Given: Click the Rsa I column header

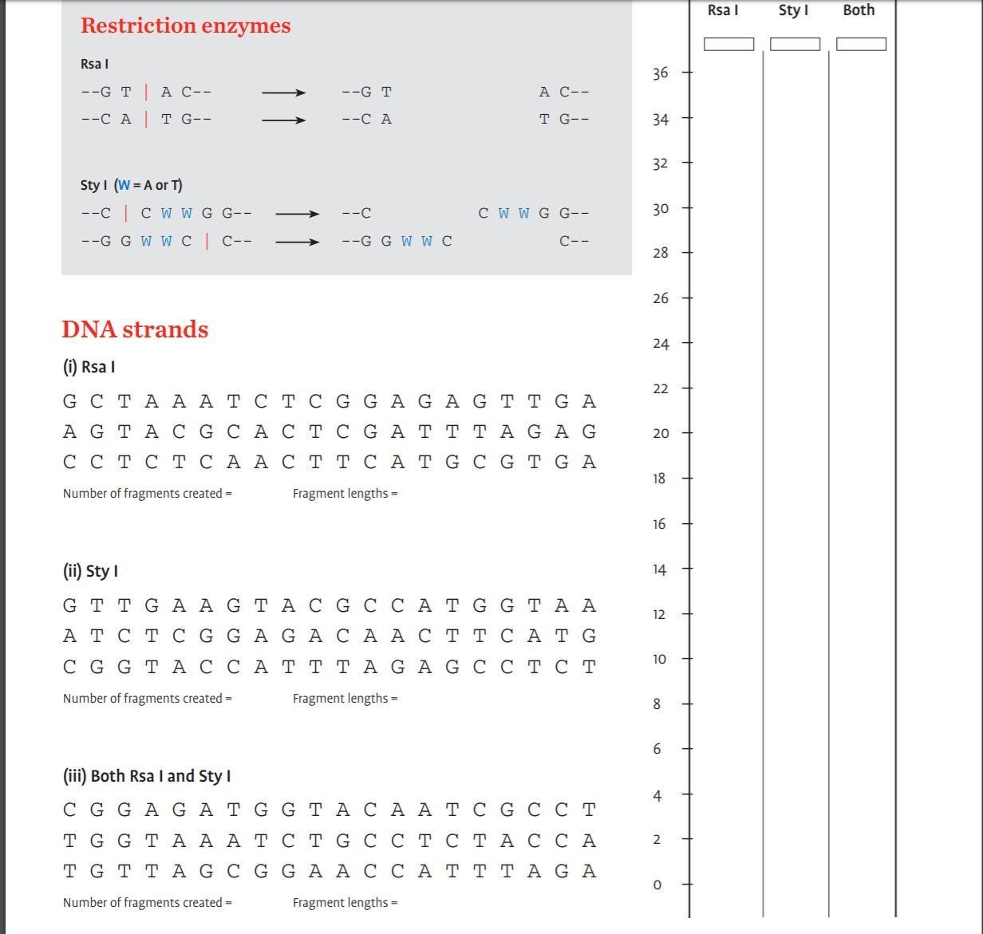Looking at the screenshot, I should click(x=723, y=10).
